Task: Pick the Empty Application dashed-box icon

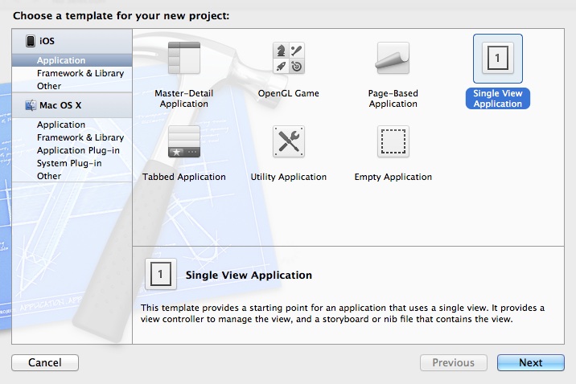Action: 393,141
